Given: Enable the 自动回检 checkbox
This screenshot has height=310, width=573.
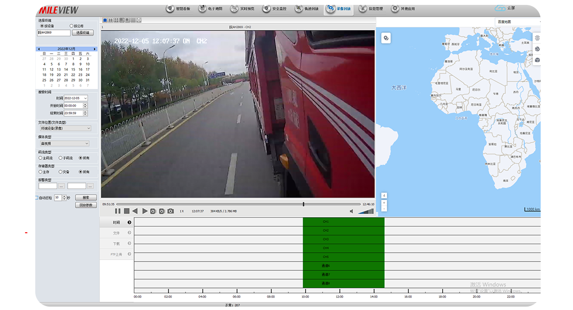Looking at the screenshot, I should click(x=37, y=198).
